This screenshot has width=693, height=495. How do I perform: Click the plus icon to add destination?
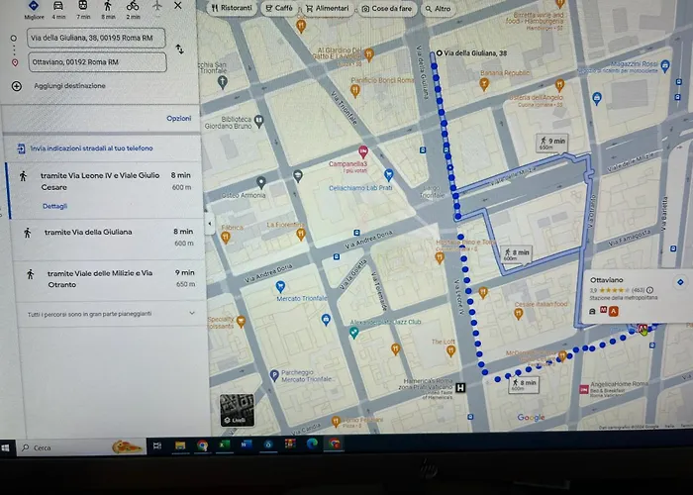click(x=17, y=86)
